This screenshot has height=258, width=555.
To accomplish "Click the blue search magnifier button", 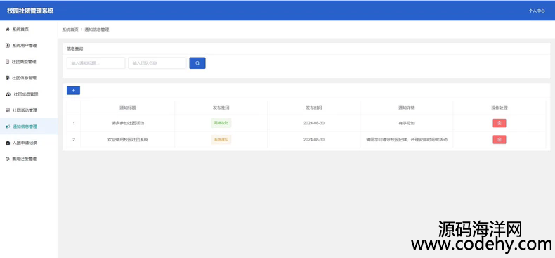I will click(x=197, y=63).
